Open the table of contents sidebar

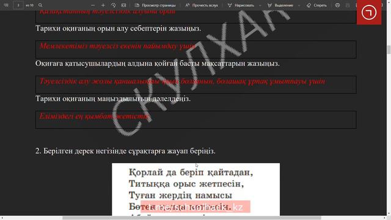click(6, 5)
